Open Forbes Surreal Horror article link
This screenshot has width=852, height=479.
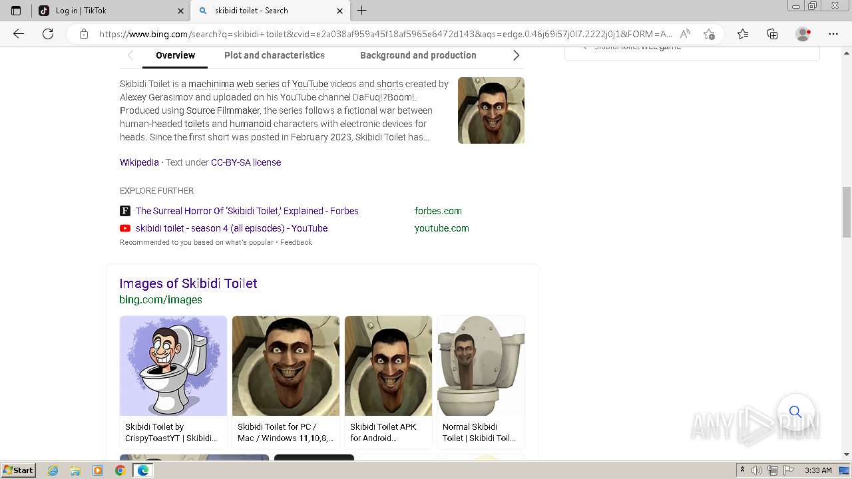pyautogui.click(x=247, y=211)
